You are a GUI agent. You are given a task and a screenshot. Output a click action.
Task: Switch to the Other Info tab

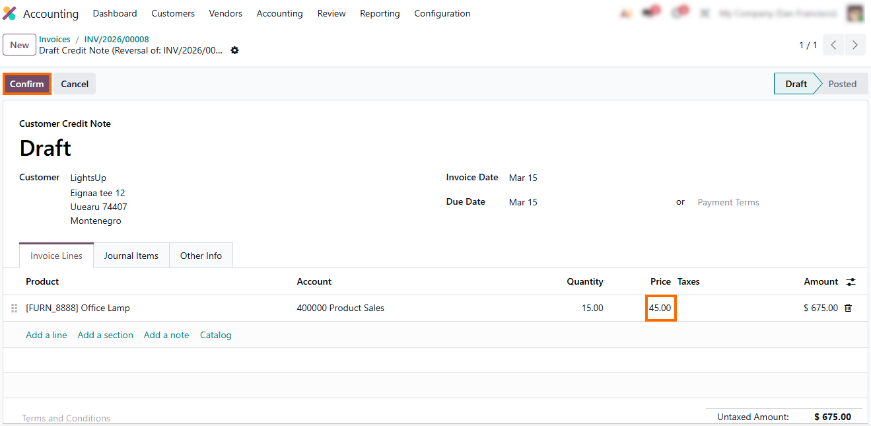[201, 256]
